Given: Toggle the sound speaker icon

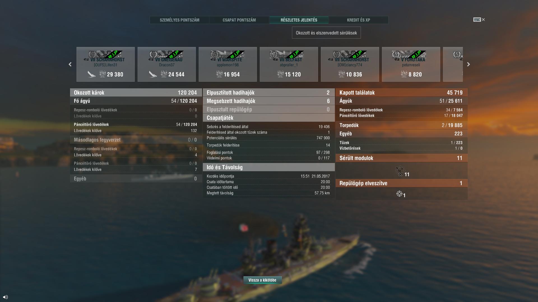Looking at the screenshot, I should pos(5,297).
